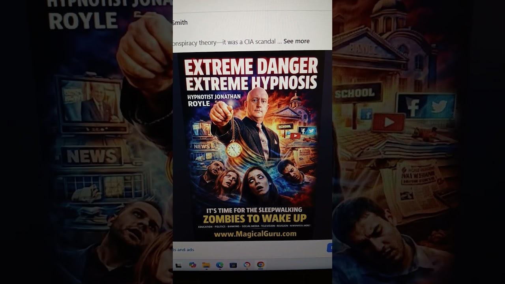Switch to the active Google Chrome window
The height and width of the screenshot is (284, 505).
click(x=260, y=265)
